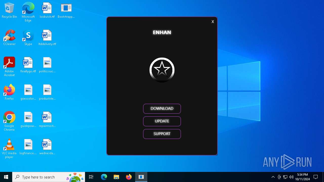The height and width of the screenshot is (182, 324).
Task: Select the Bootstrapp... desktop icon
Action: point(66,10)
